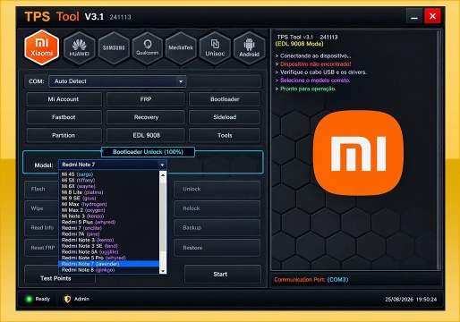Click the Communication Port COM3 text

[311, 280]
